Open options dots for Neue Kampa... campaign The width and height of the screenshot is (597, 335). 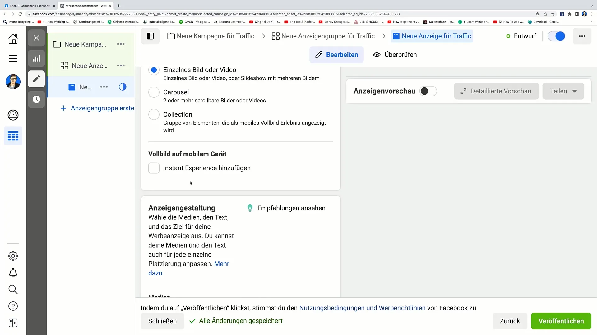[121, 44]
